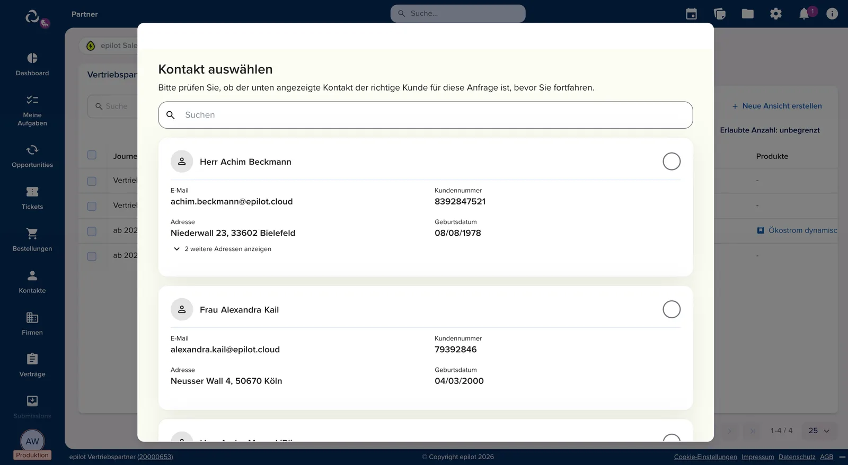Open the info icon in top bar
Viewport: 848px width, 465px height.
(x=832, y=14)
